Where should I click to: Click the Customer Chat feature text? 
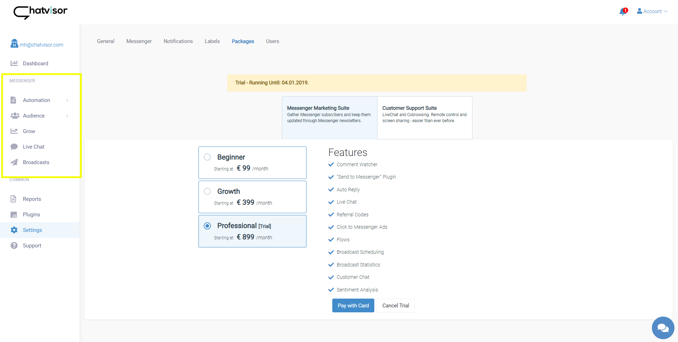coord(353,277)
